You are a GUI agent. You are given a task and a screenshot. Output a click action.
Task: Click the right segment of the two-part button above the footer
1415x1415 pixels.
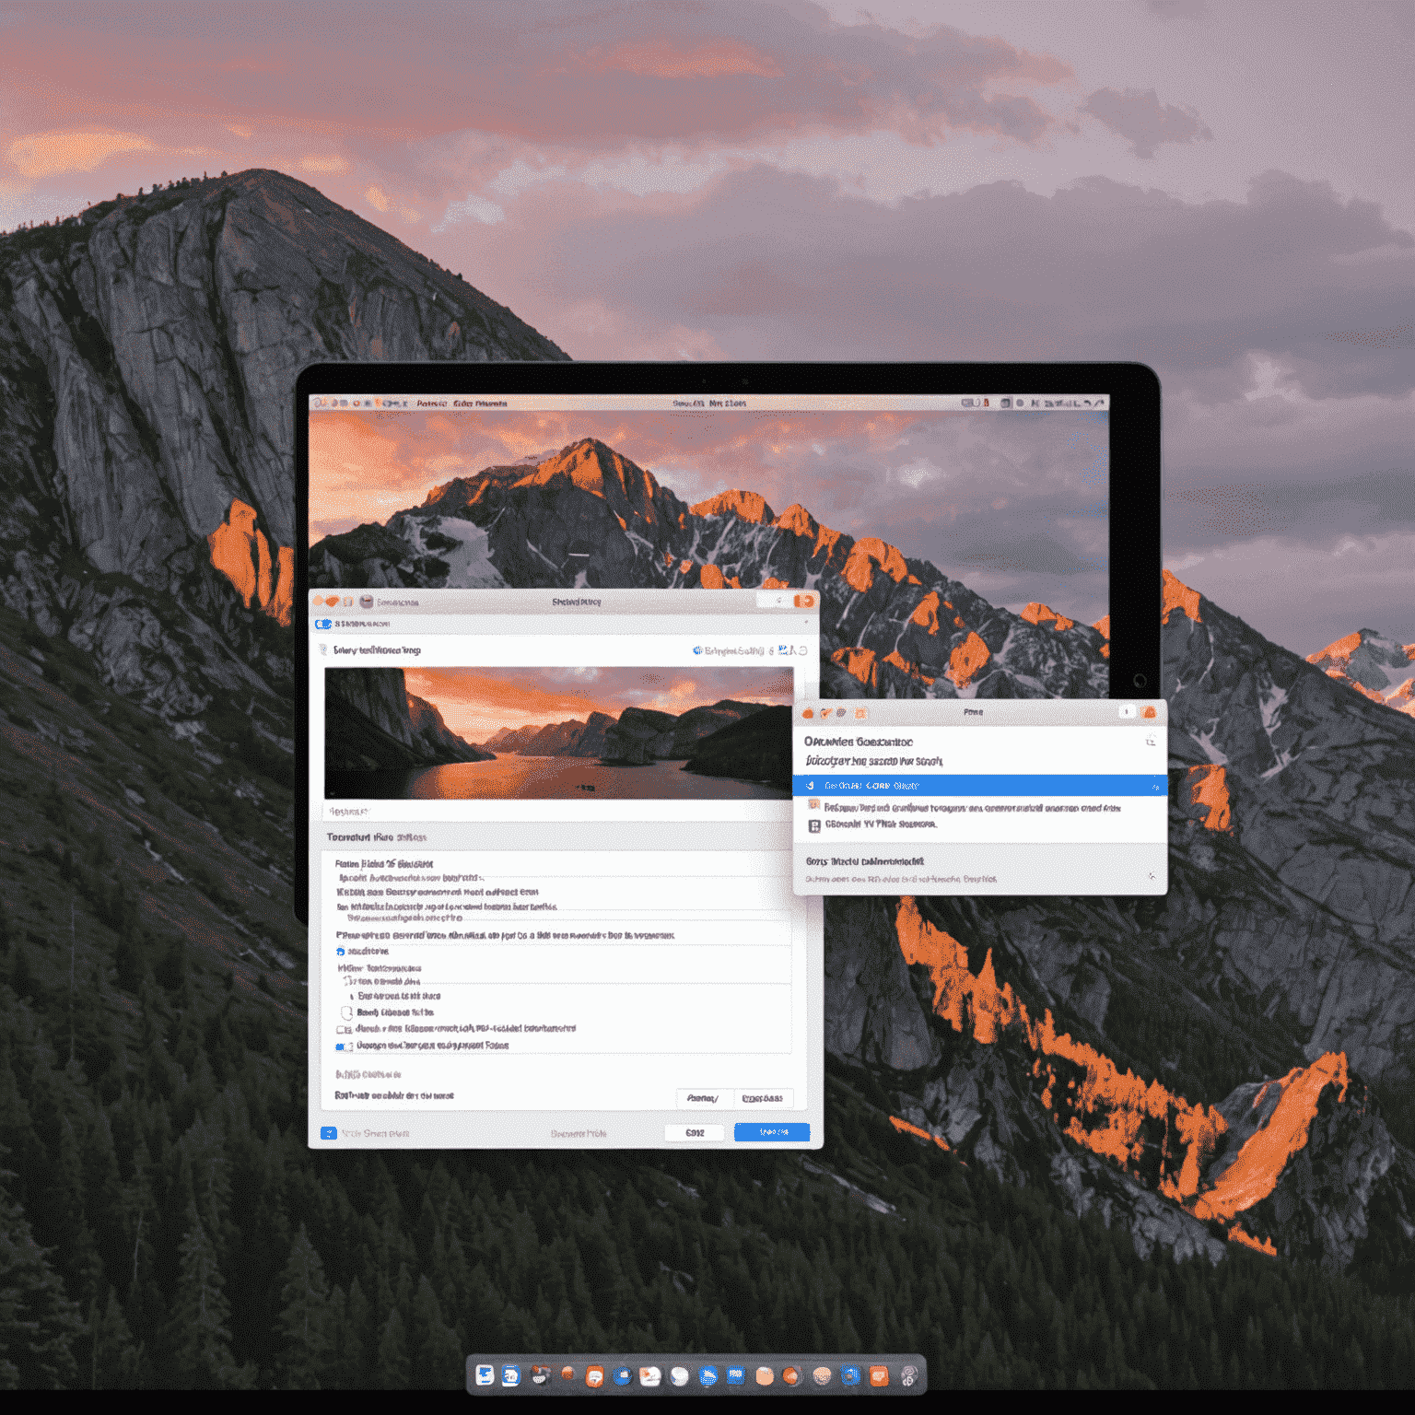point(763,1098)
